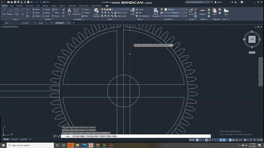Click the command line input field

[x=136, y=136]
